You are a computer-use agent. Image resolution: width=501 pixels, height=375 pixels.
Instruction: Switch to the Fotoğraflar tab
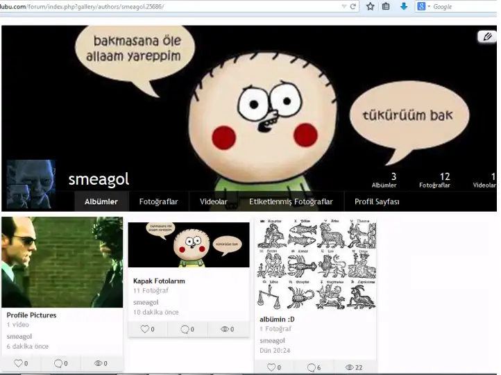click(158, 201)
